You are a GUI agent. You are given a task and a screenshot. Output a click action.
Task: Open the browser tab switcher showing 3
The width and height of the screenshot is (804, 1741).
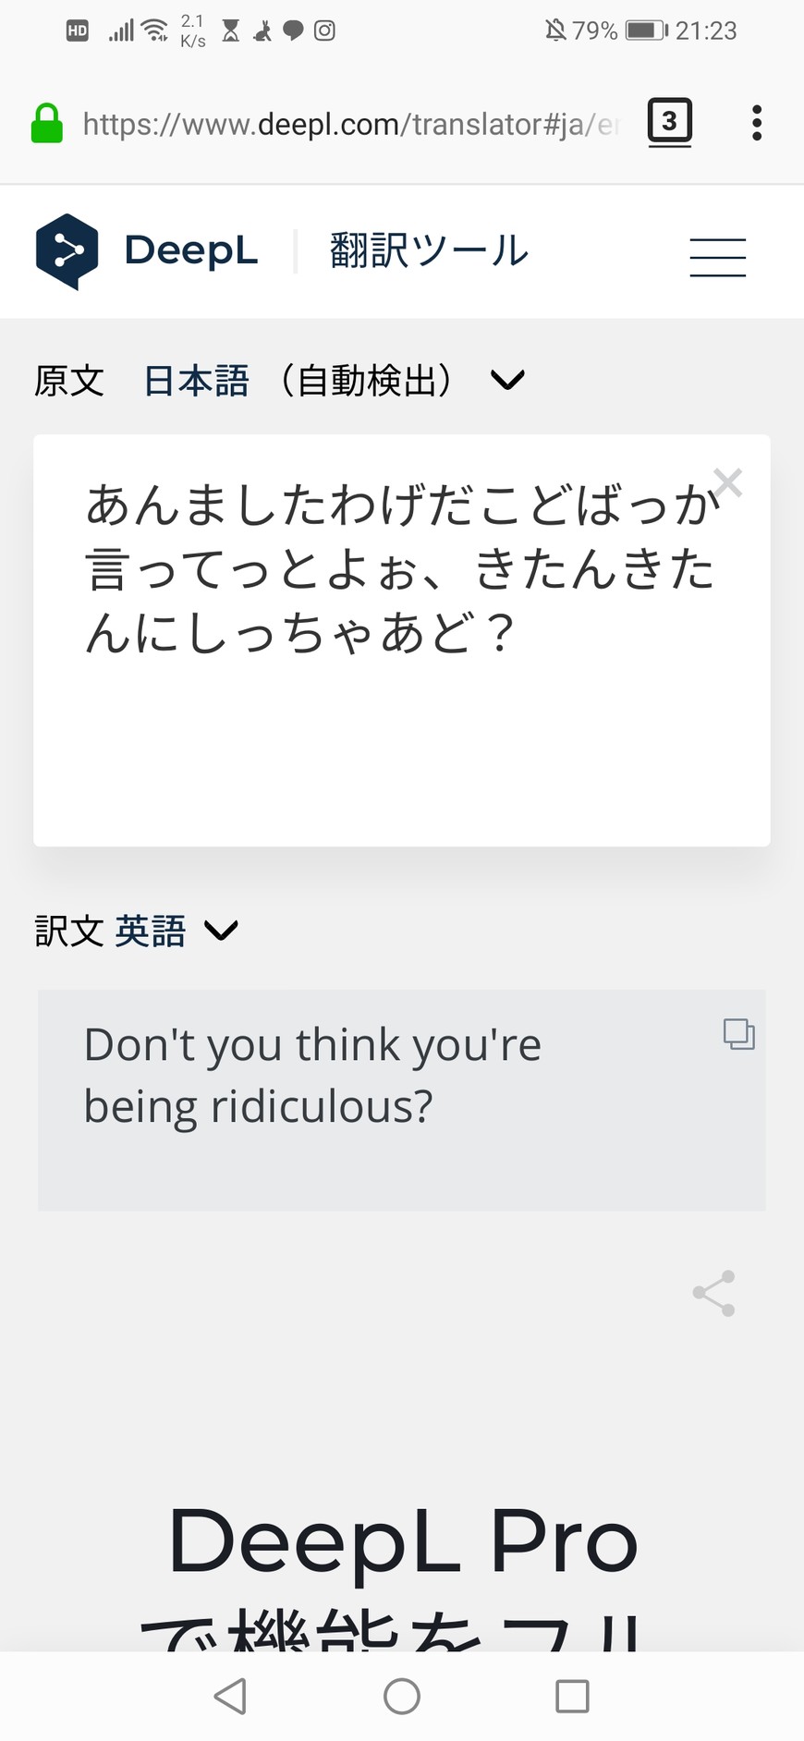pyautogui.click(x=669, y=122)
